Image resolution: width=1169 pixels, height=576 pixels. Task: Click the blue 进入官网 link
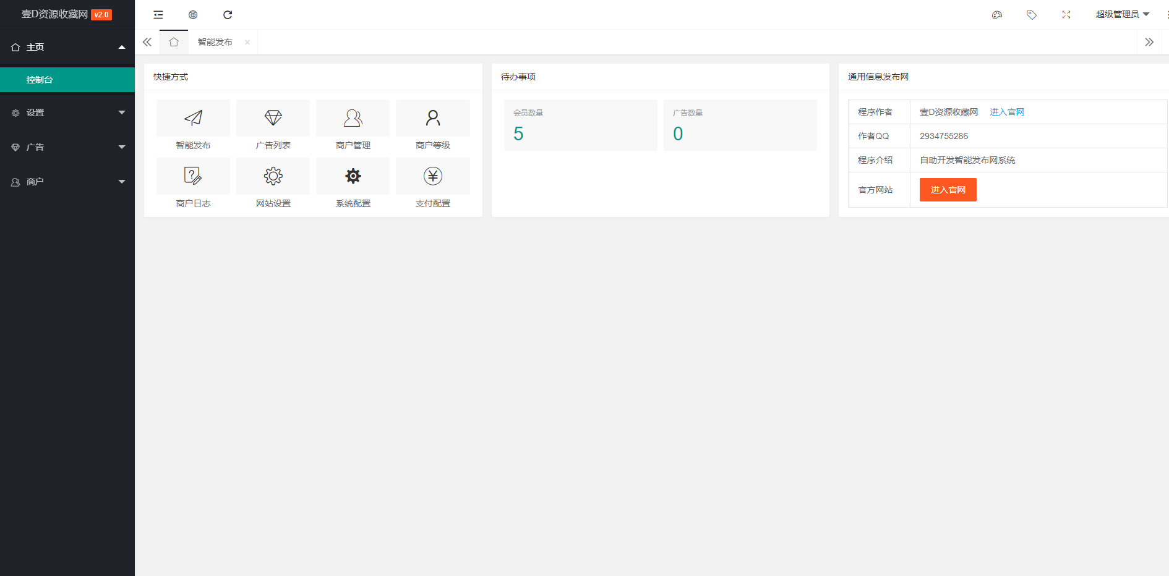click(x=1007, y=112)
